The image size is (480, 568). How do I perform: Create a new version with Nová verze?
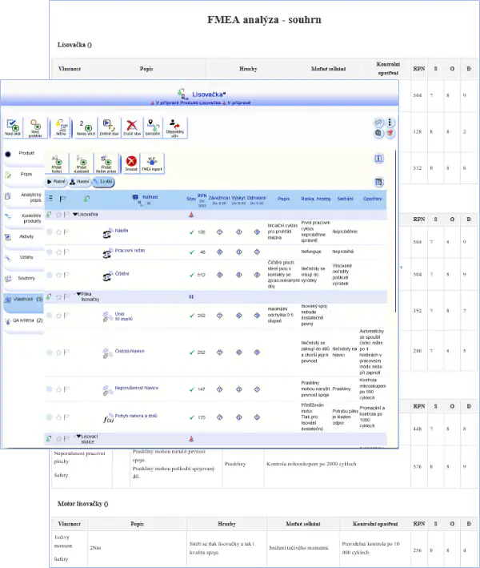point(84,127)
